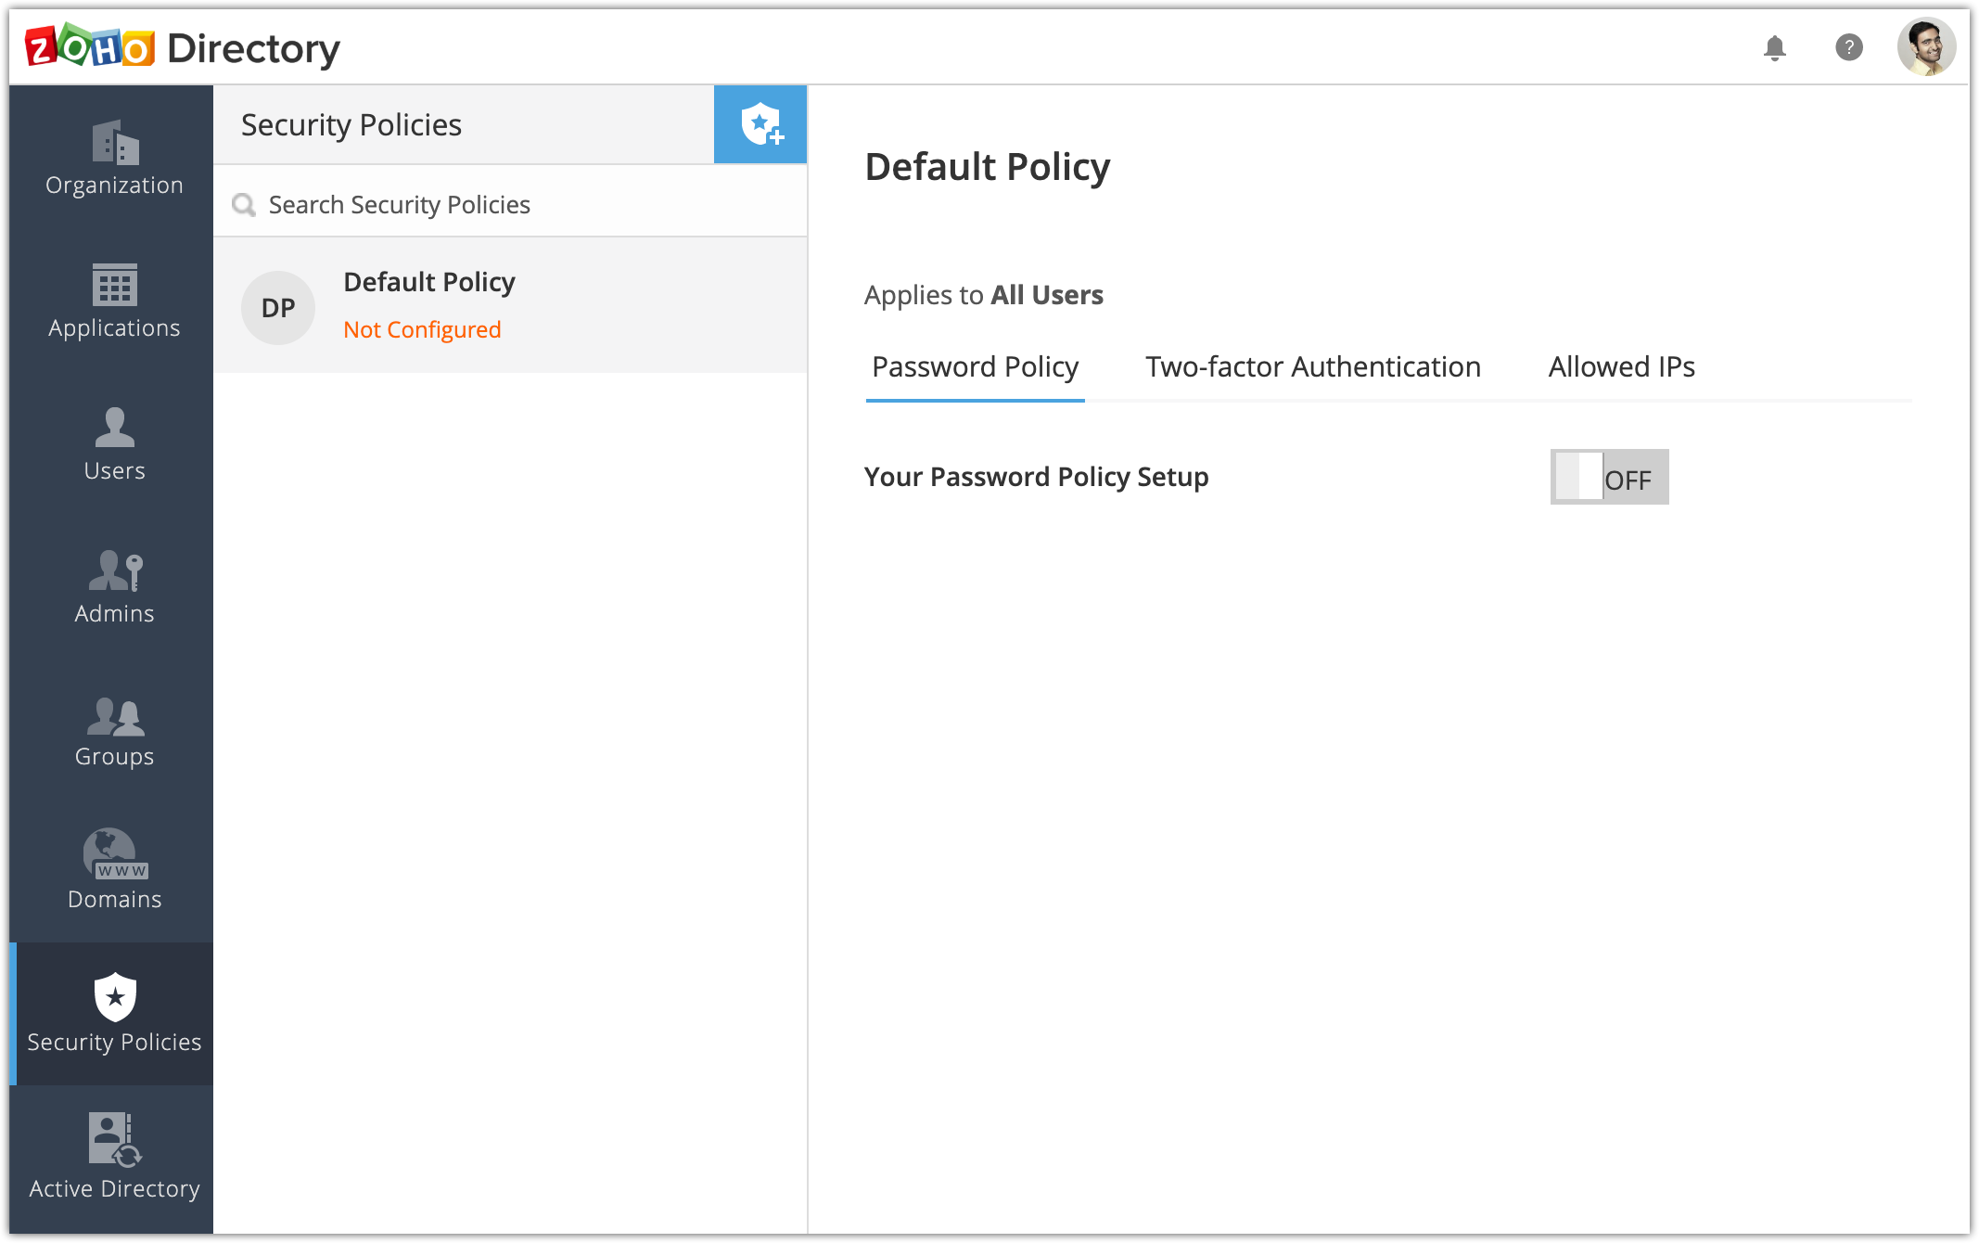Open the Organization section icon
Screen dimensions: 1979x1243
click(115, 142)
